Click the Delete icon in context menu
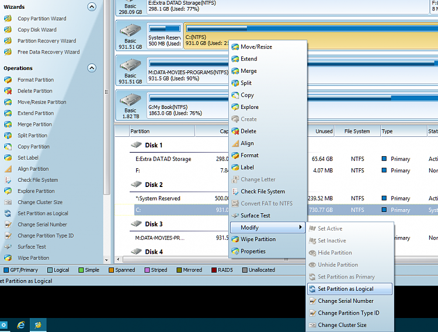Screen dimensions: 438x332 tap(235, 131)
